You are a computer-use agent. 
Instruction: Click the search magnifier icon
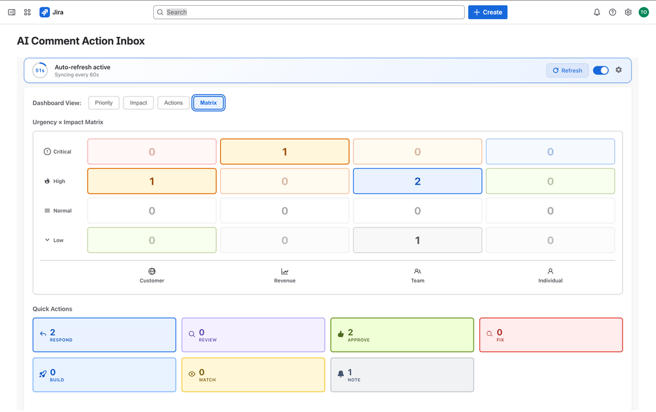[x=160, y=12]
